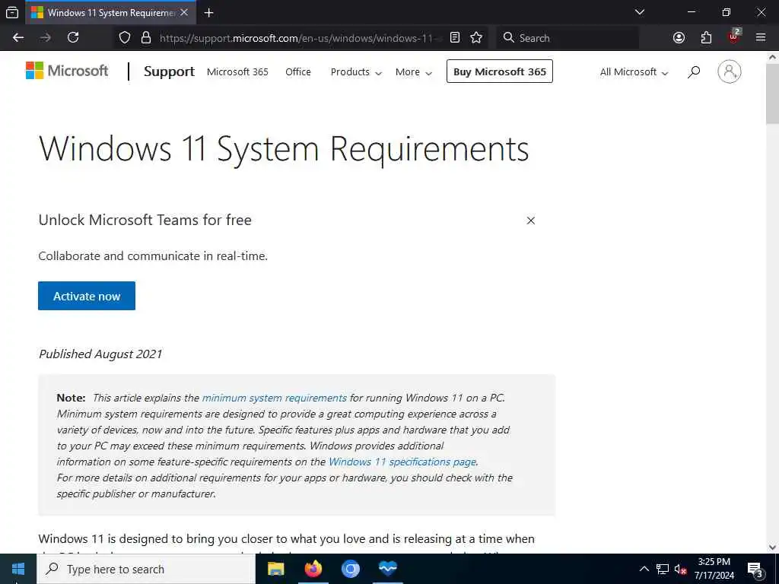Click the browser Search box
This screenshot has height=584, width=779.
click(x=568, y=38)
